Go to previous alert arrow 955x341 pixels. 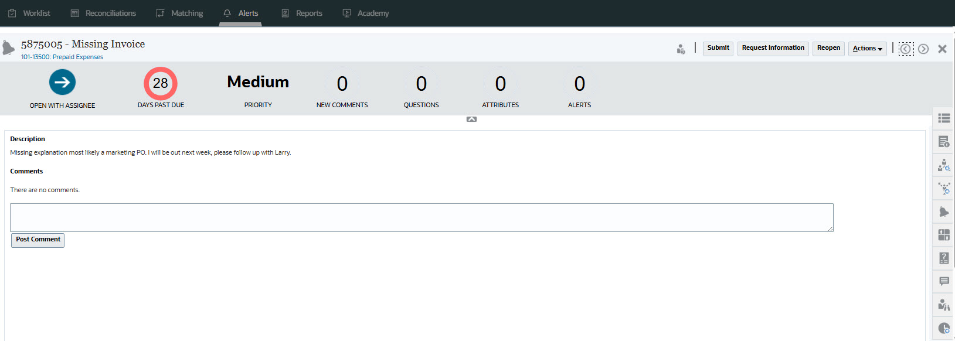[906, 49]
